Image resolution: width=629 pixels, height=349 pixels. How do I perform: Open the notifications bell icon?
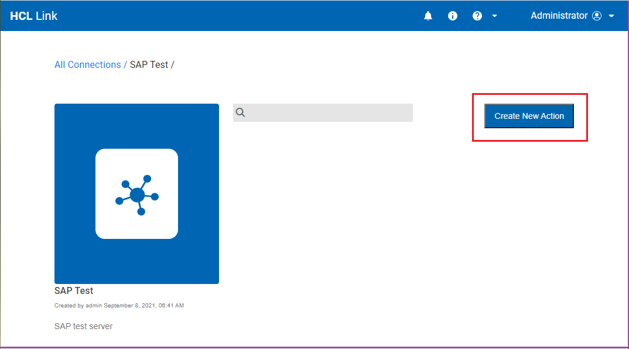coord(428,16)
